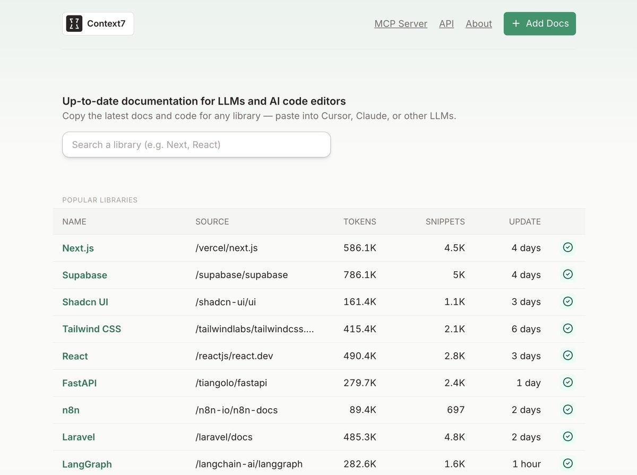Image resolution: width=637 pixels, height=475 pixels.
Task: Click source /vercel/next.js
Action: (227, 248)
